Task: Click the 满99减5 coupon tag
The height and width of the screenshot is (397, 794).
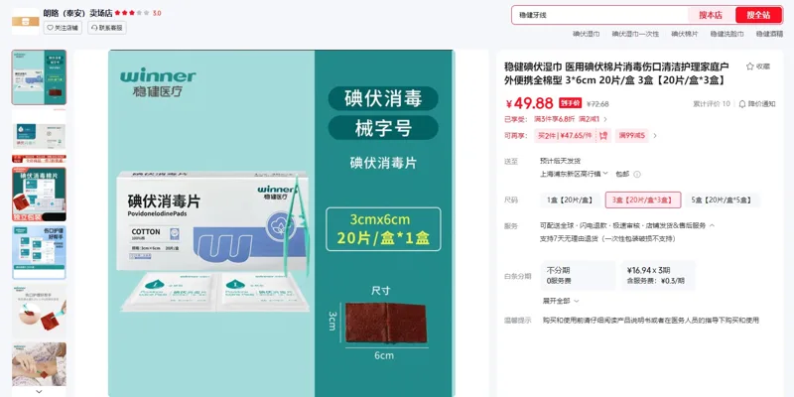Action: (632, 136)
